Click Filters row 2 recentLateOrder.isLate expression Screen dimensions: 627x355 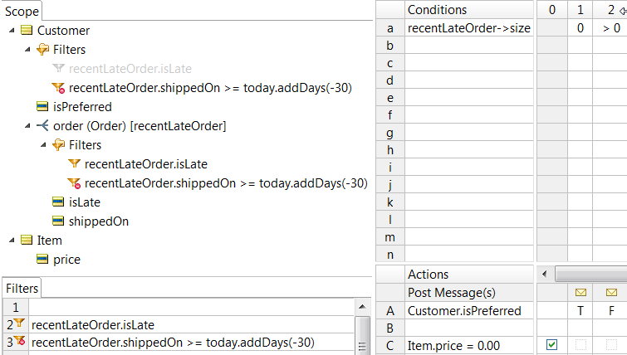(x=192, y=324)
